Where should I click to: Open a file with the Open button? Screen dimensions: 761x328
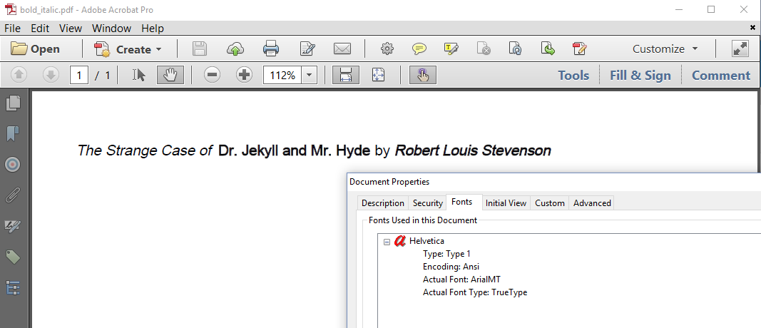click(x=36, y=49)
